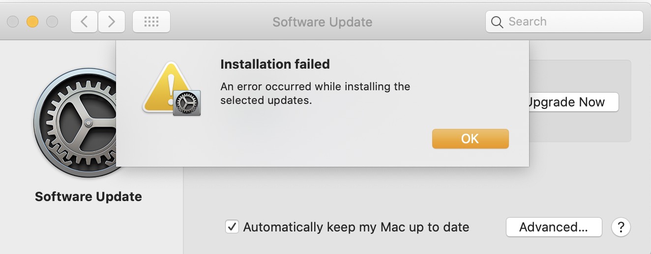
Task: Click the error occurred message text
Action: (315, 94)
